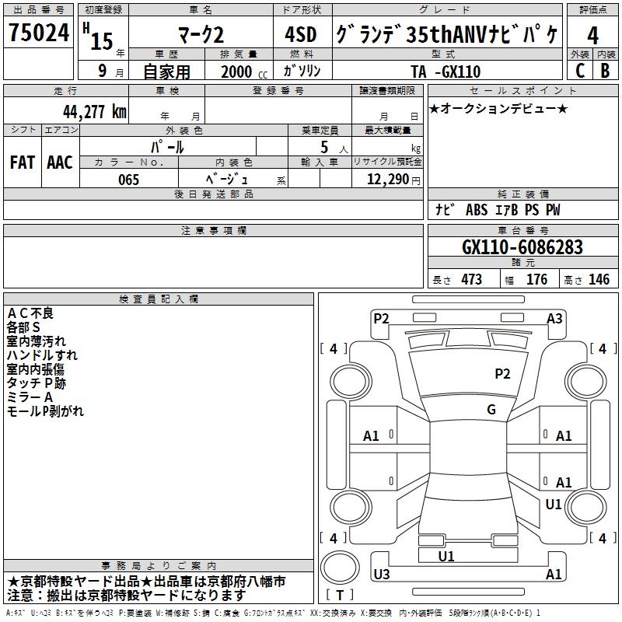
Task: Click the G mark on the windshield
Action: tap(491, 410)
